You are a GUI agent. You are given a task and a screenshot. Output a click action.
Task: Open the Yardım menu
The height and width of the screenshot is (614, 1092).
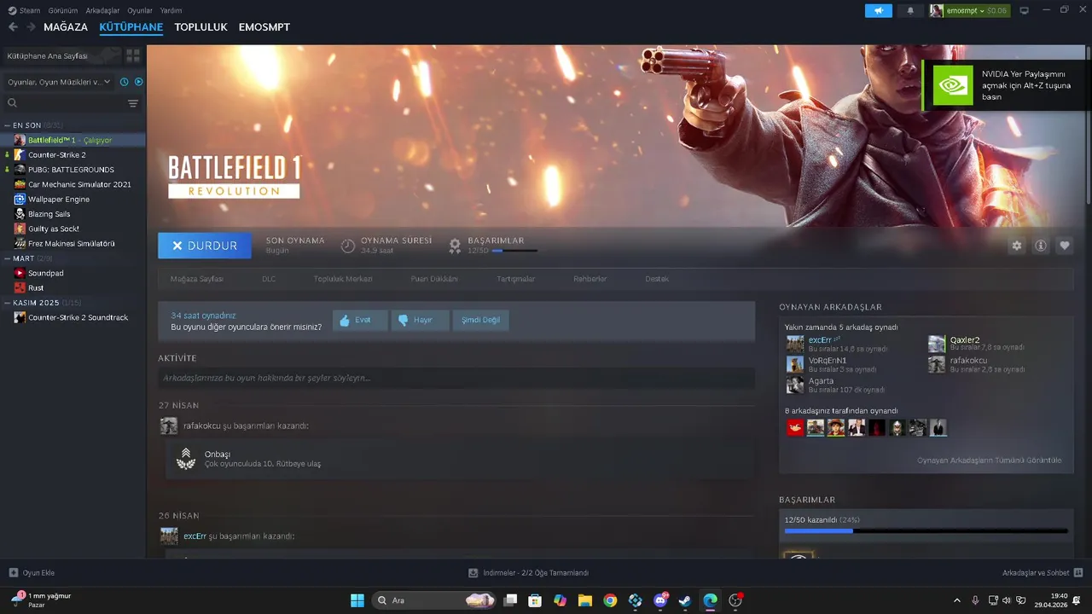point(171,10)
